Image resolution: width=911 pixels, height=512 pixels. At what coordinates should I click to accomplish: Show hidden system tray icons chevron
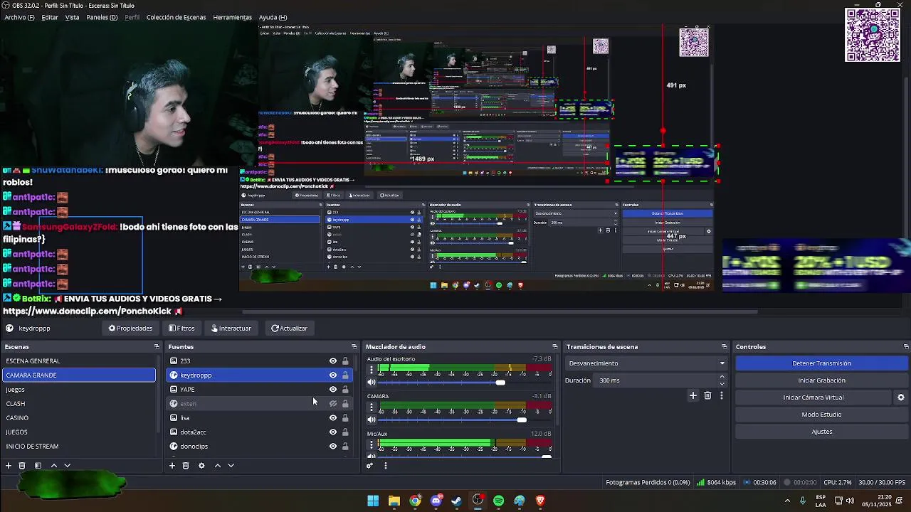pos(787,501)
